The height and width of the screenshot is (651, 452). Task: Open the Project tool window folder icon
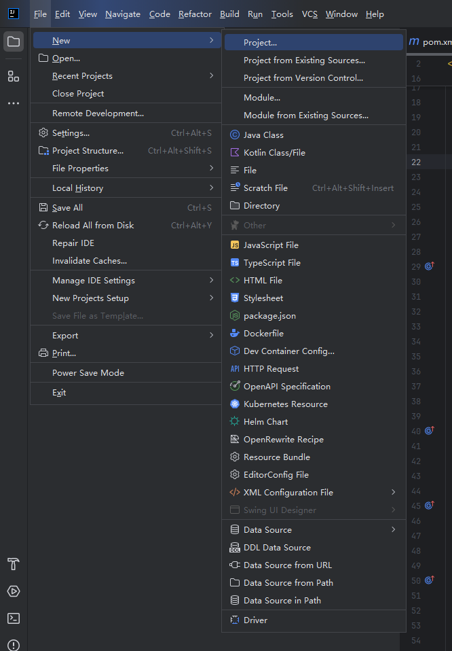(x=14, y=41)
